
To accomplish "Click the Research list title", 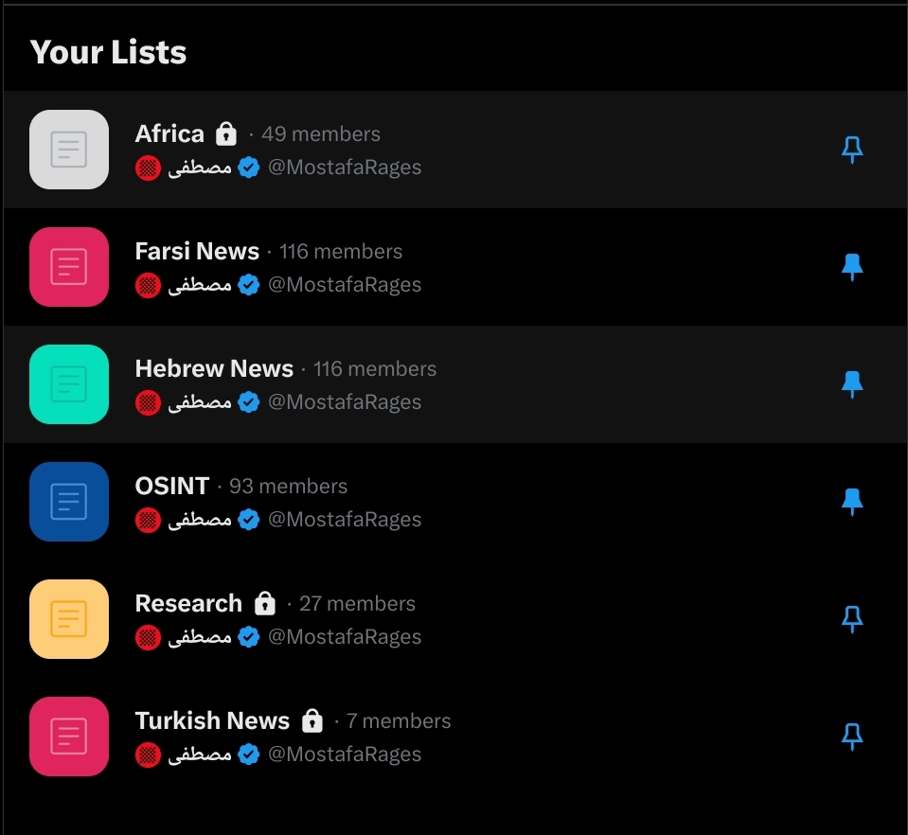I will (188, 603).
